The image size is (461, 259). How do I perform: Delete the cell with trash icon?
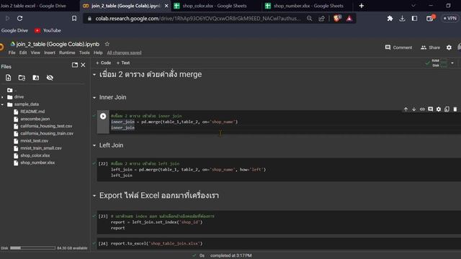pyautogui.click(x=455, y=109)
